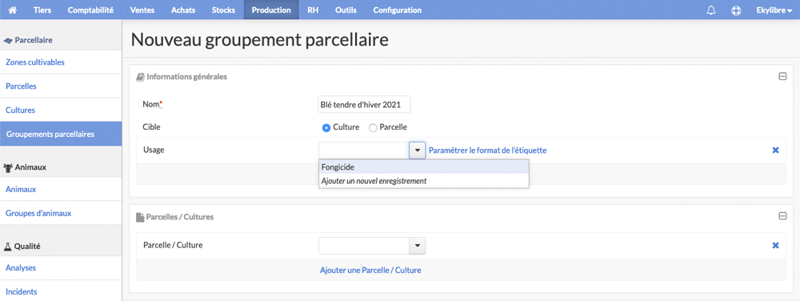800x301 pixels.
Task: Click Paramétrer le format de l'étiquette
Action: (488, 150)
